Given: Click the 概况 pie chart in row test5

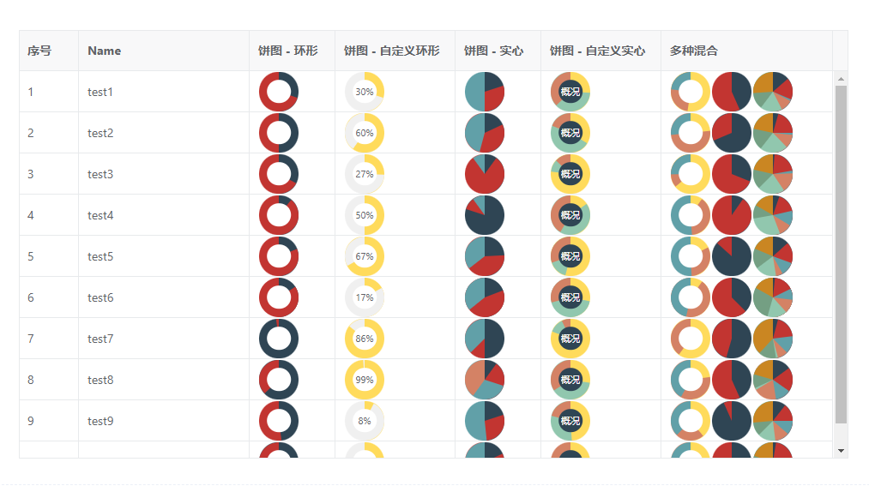Looking at the screenshot, I should tap(570, 256).
